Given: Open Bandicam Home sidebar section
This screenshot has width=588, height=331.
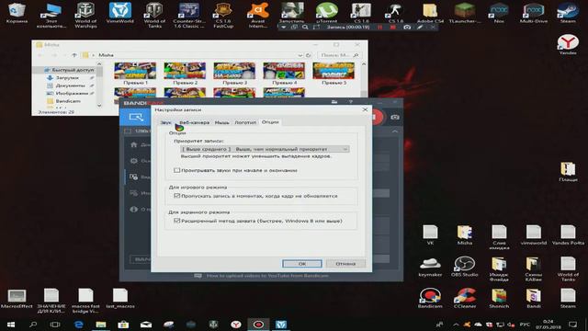Looking at the screenshot, I should [x=134, y=145].
